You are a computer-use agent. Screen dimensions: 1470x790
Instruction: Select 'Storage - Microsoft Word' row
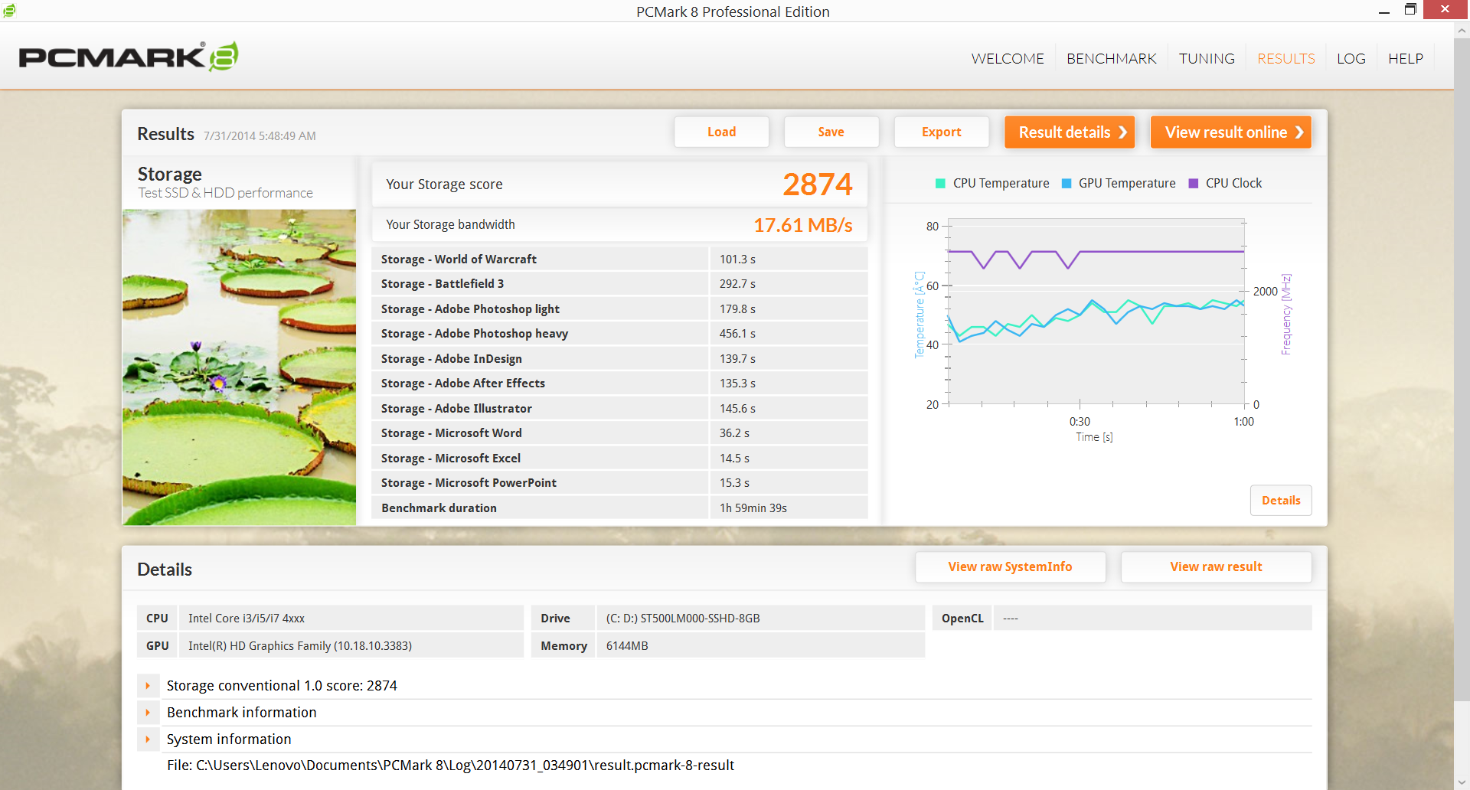619,433
